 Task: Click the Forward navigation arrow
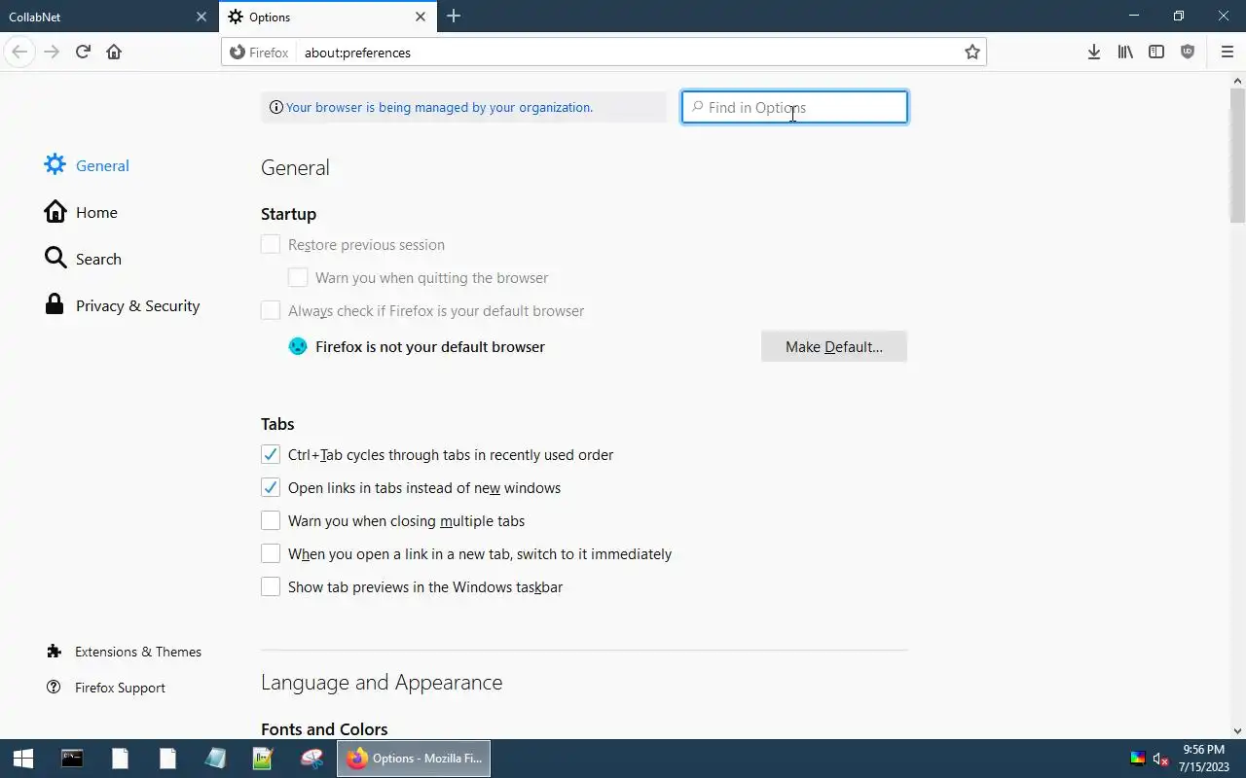pyautogui.click(x=52, y=52)
